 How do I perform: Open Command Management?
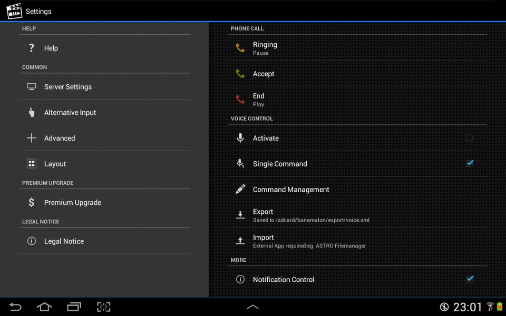tap(357, 189)
